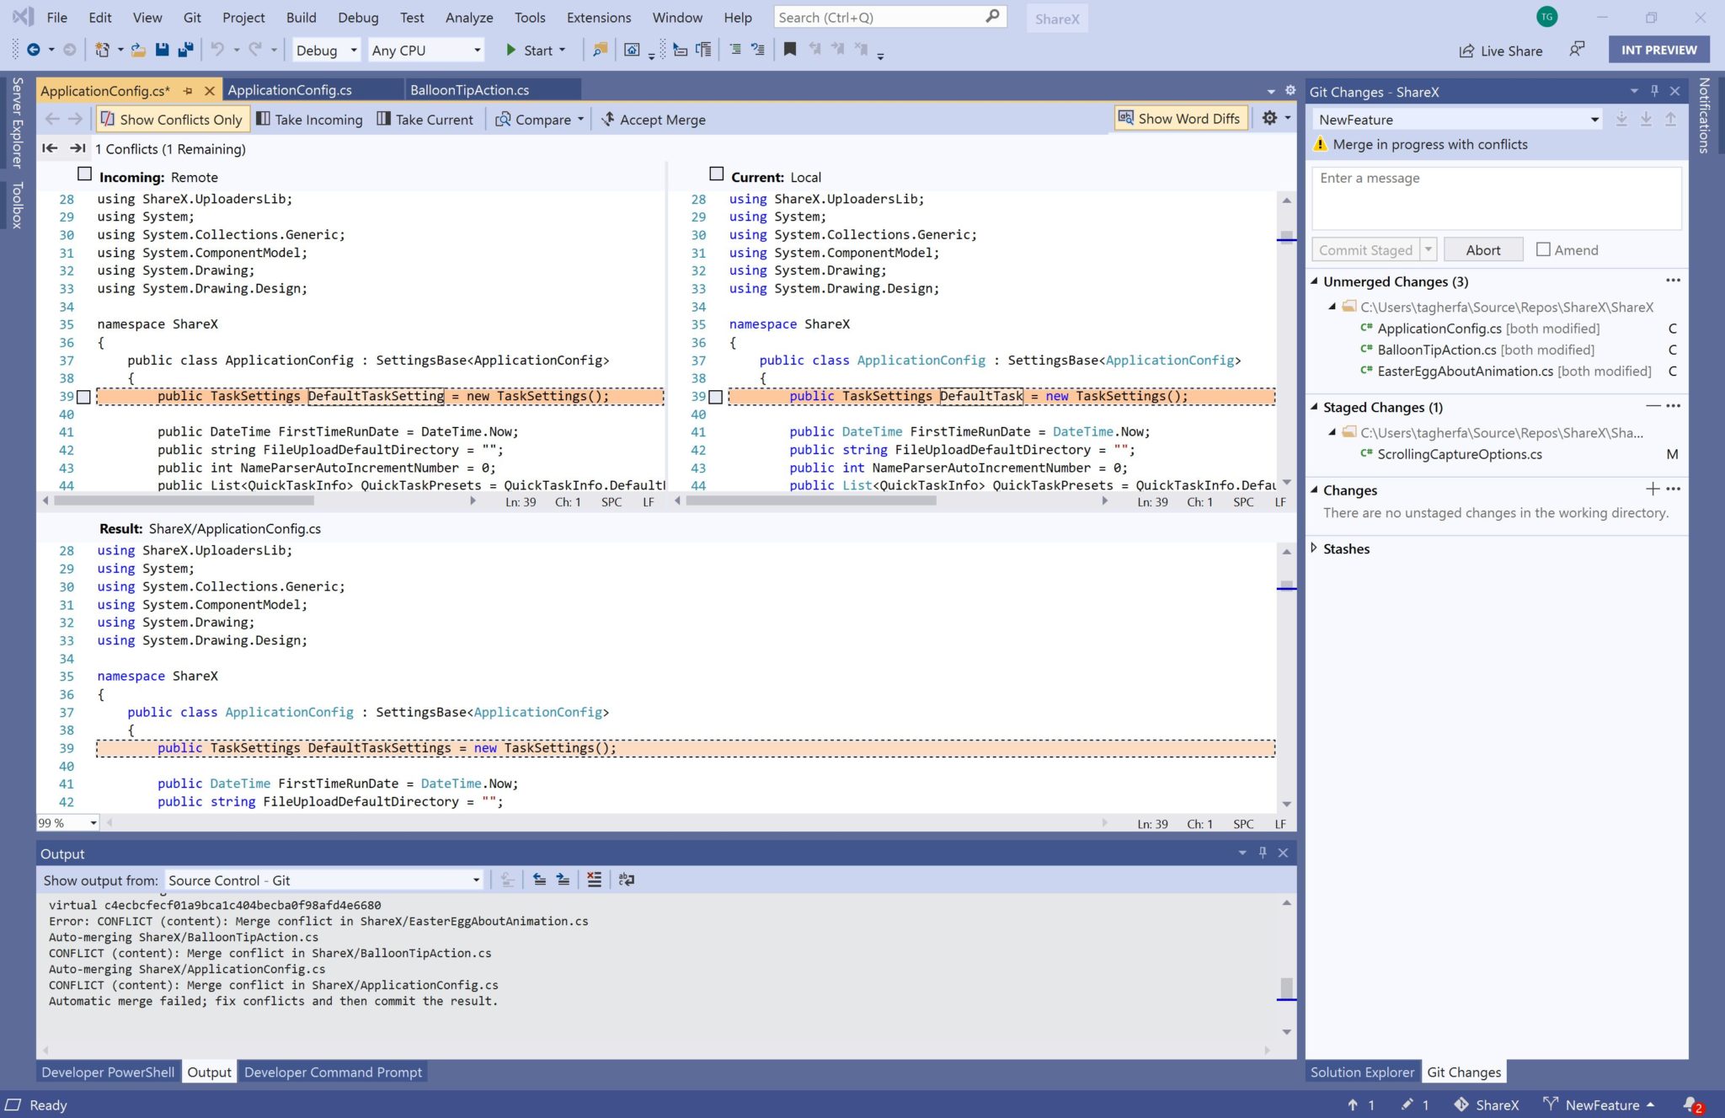The width and height of the screenshot is (1725, 1118).
Task: Enable the Amend checkbox
Action: (1544, 249)
